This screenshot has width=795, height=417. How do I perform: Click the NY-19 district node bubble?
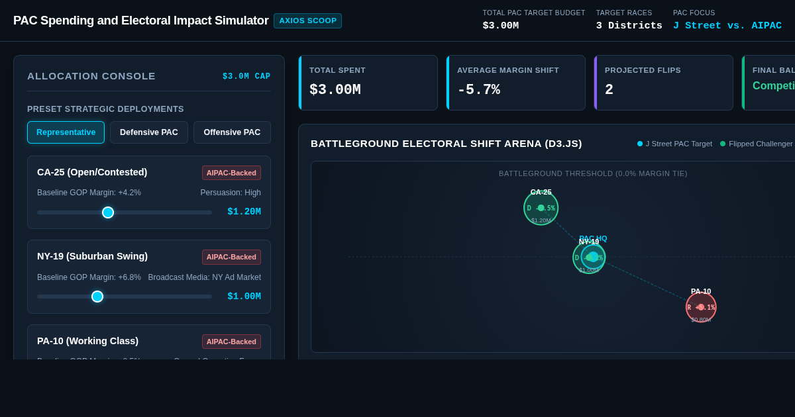coord(589,257)
